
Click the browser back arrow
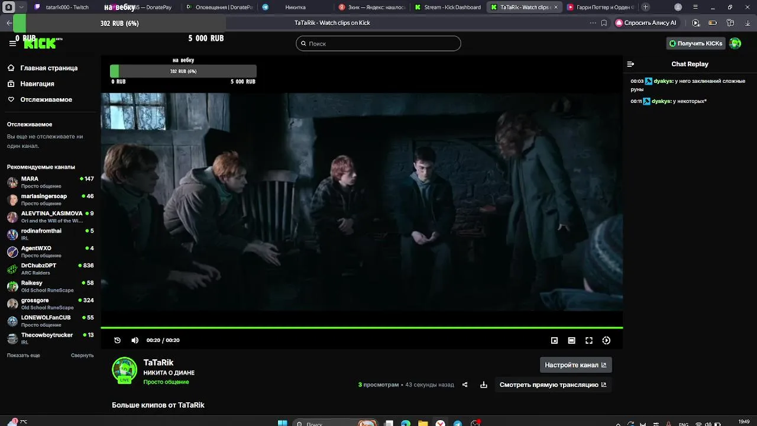point(9,23)
